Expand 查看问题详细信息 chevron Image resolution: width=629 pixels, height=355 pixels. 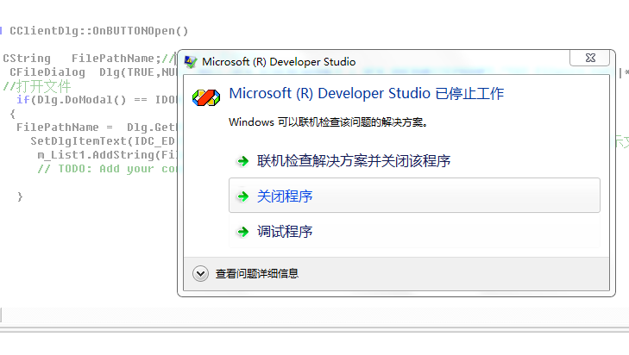click(x=200, y=274)
